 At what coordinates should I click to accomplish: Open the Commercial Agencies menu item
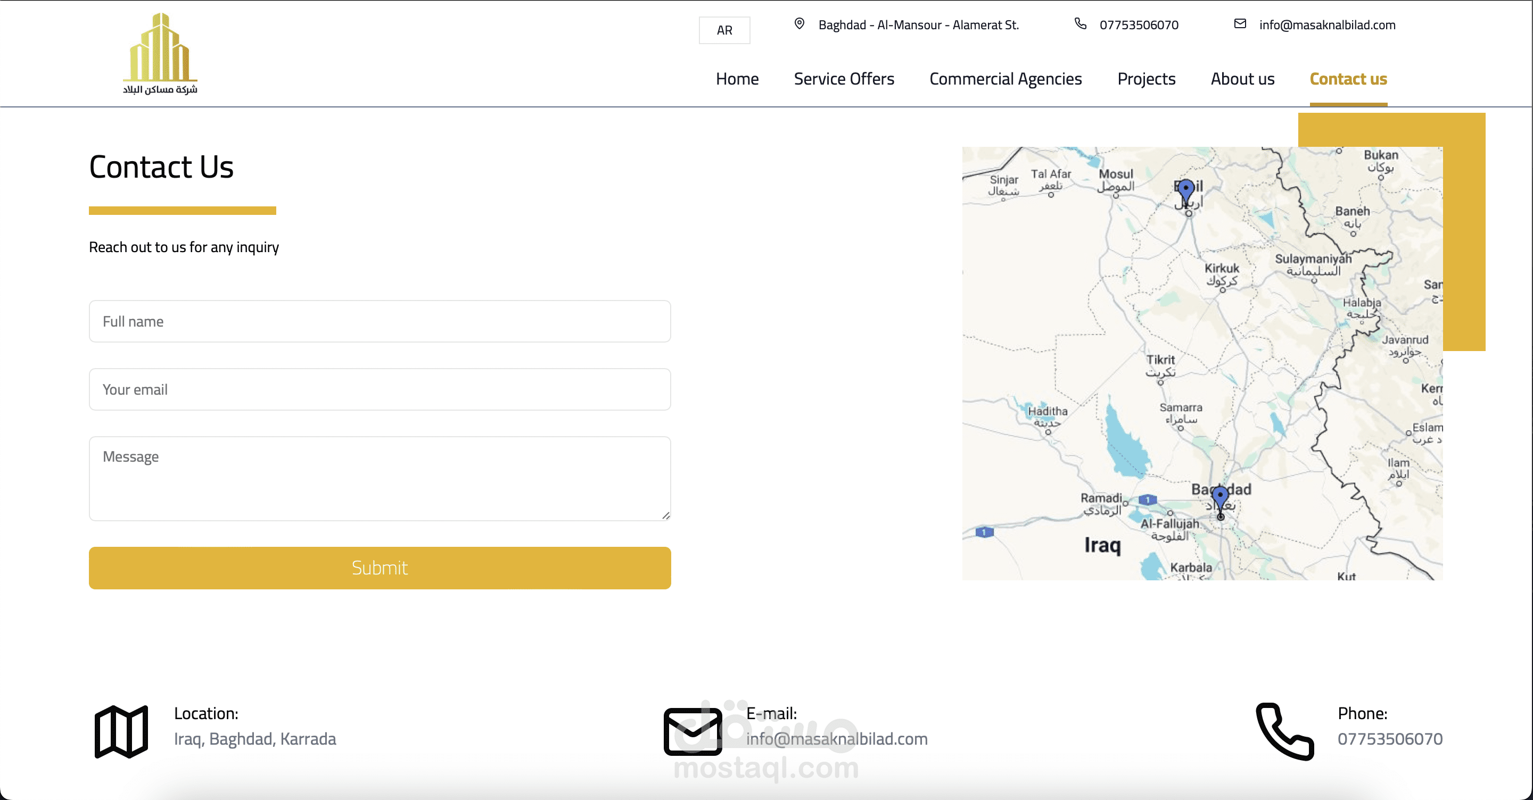1005,79
